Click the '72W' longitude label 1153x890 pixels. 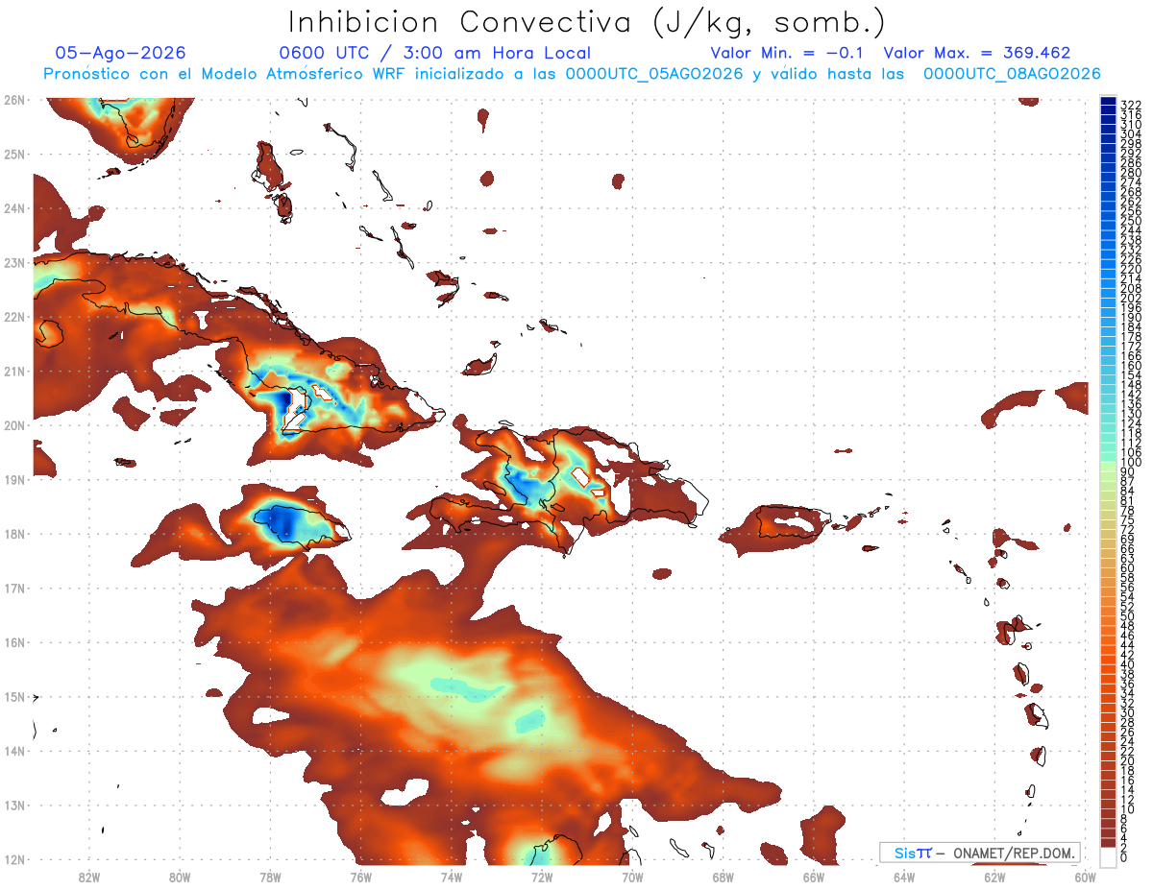click(542, 876)
